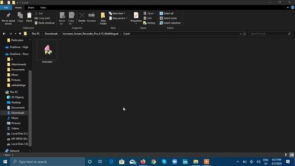The height and width of the screenshot is (166, 295).
Task: Open recent locations dropdown arrow
Action: tap(16, 34)
